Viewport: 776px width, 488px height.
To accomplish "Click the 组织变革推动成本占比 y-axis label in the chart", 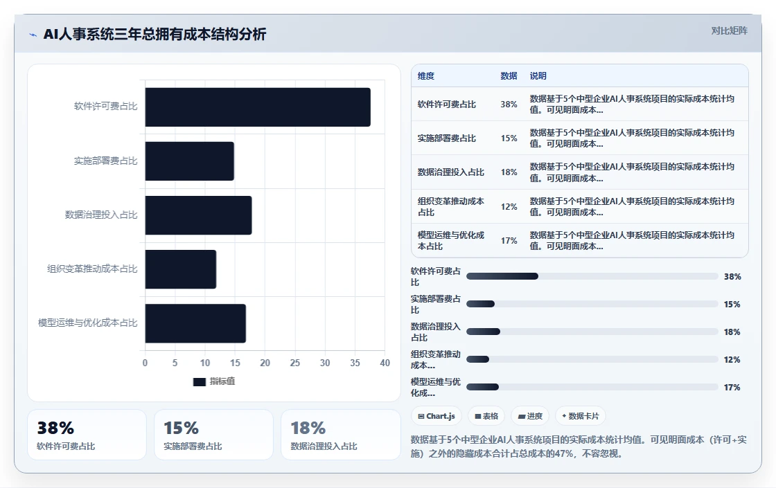I will click(x=93, y=269).
